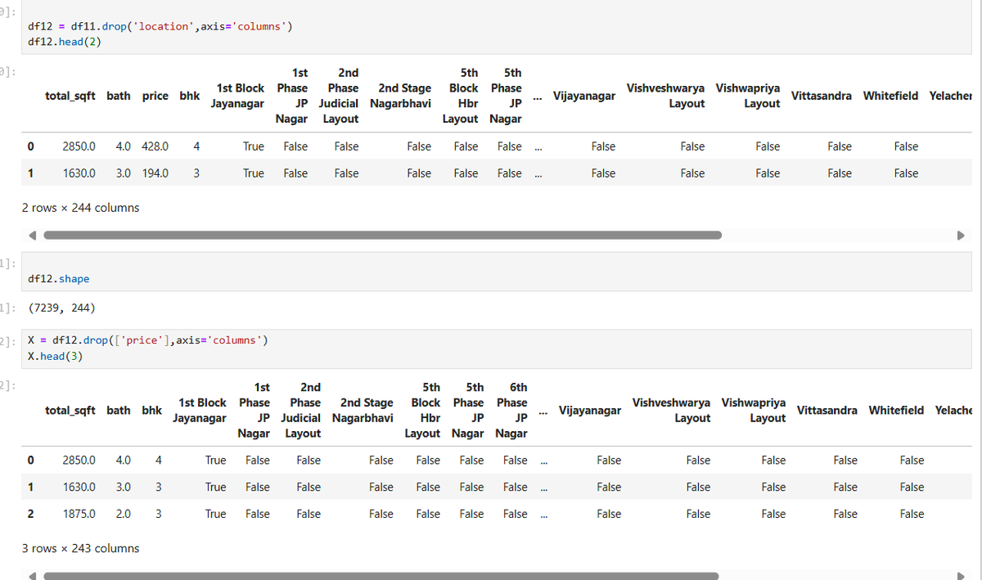Click the row index 0 in first table
Screen dimensions: 982x580
click(x=30, y=146)
